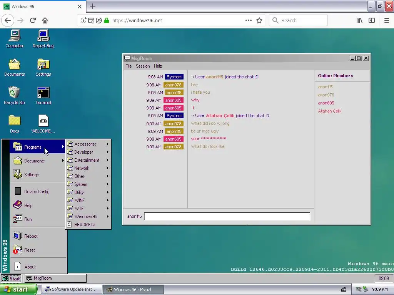Click the 'what do i look like' message
Image resolution: width=394 pixels, height=295 pixels.
coord(207,146)
